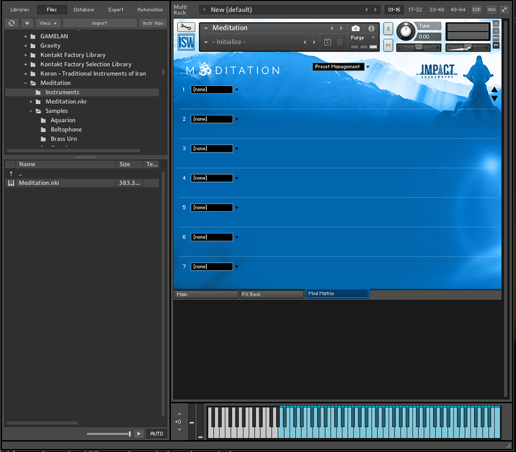
Task: Move the mod matrix page up arrow
Action: click(x=494, y=89)
